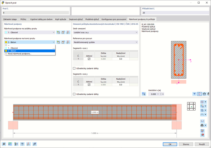Click the monitor view icon in the bottom bar
This screenshot has width=211, height=148.
point(22,144)
